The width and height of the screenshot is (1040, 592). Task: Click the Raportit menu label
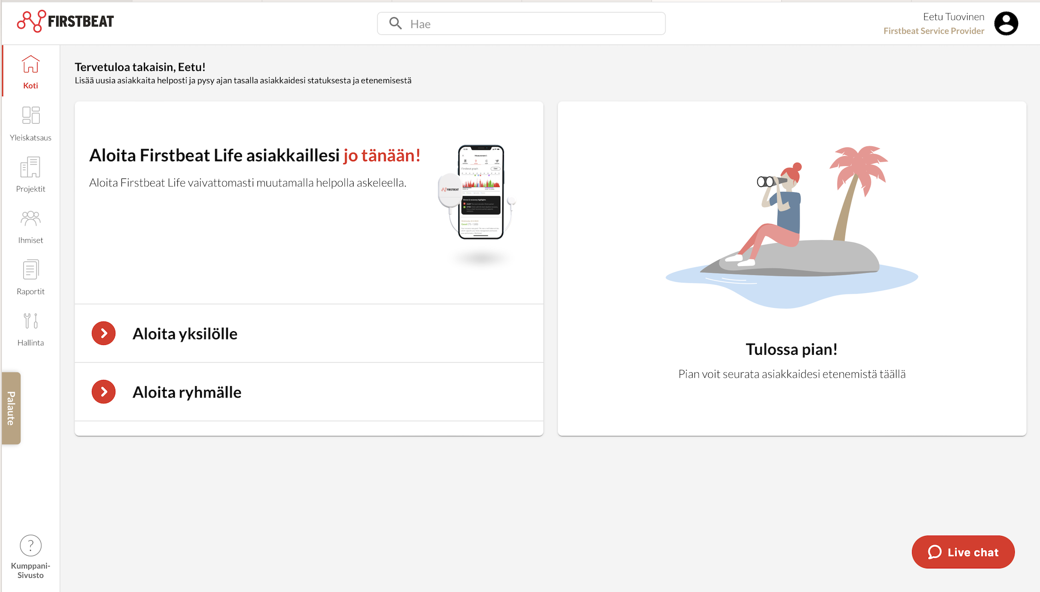coord(31,291)
